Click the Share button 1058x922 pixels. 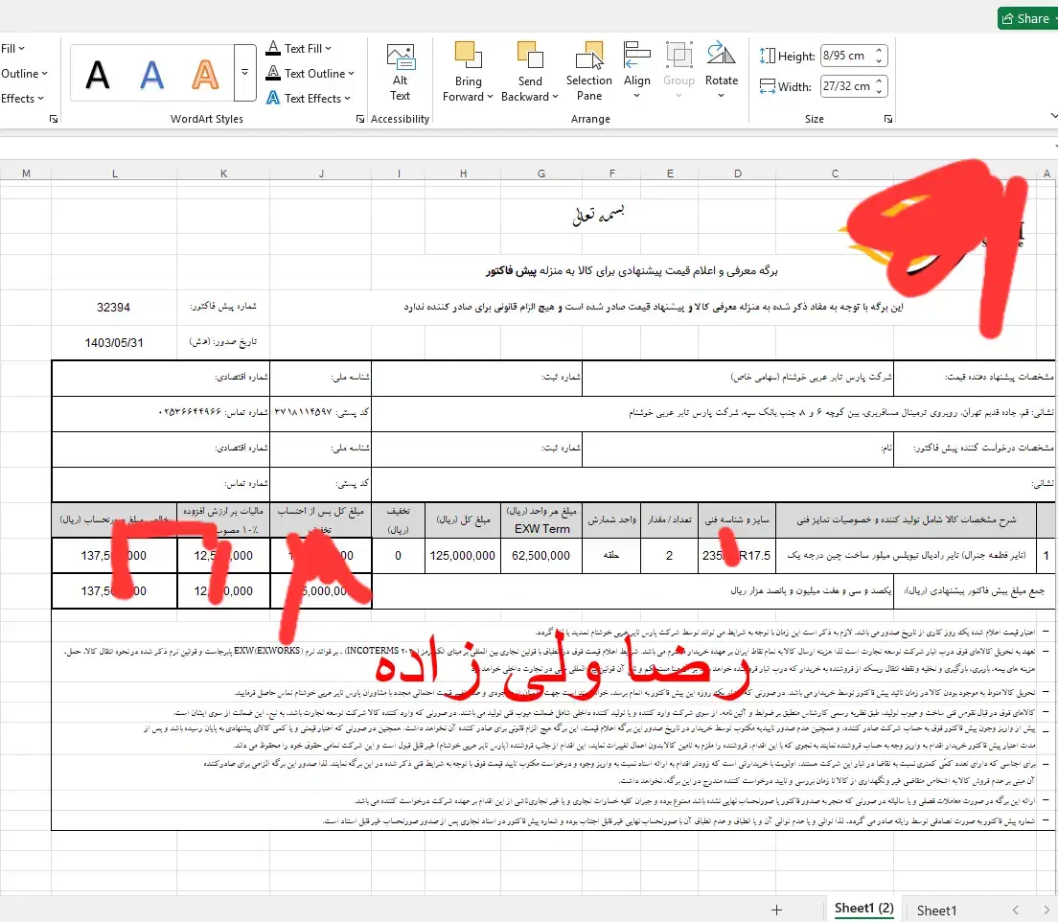click(x=1026, y=17)
